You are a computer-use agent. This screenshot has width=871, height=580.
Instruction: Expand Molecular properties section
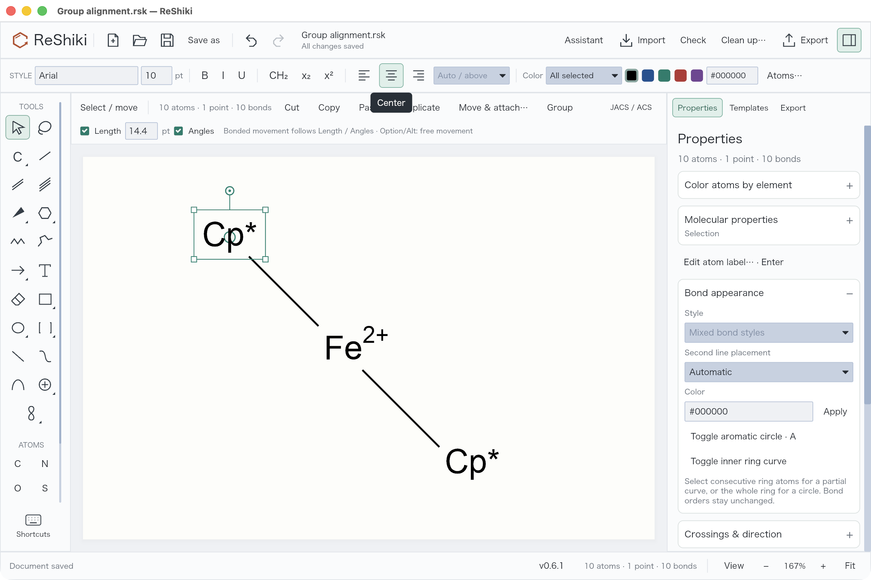pos(768,225)
